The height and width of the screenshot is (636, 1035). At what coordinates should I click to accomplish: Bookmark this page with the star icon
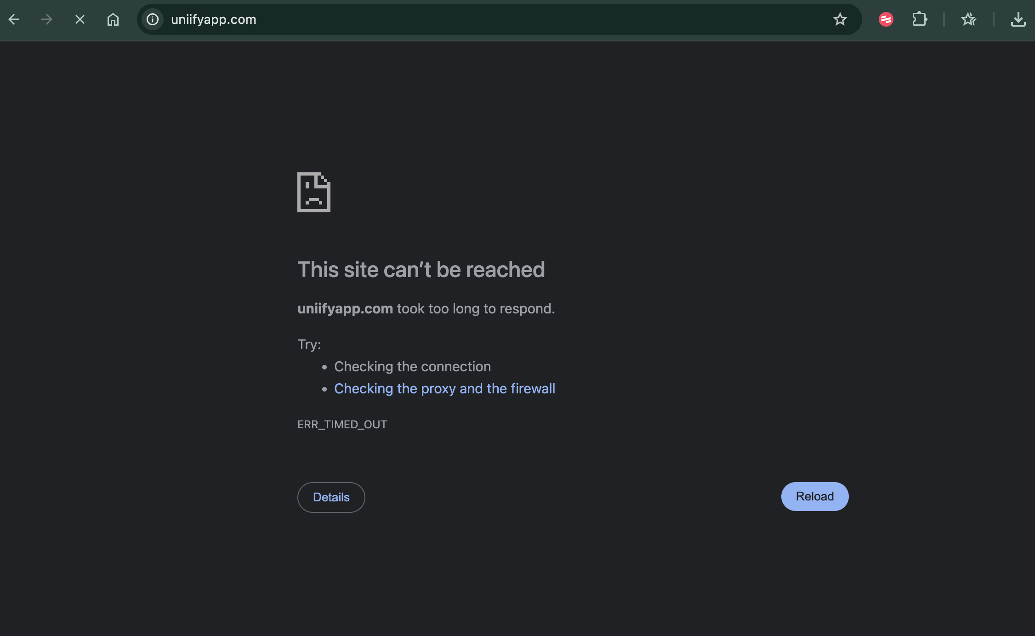click(840, 19)
